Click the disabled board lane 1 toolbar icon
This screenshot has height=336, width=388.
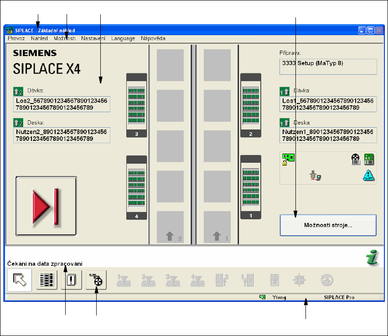(x=248, y=280)
